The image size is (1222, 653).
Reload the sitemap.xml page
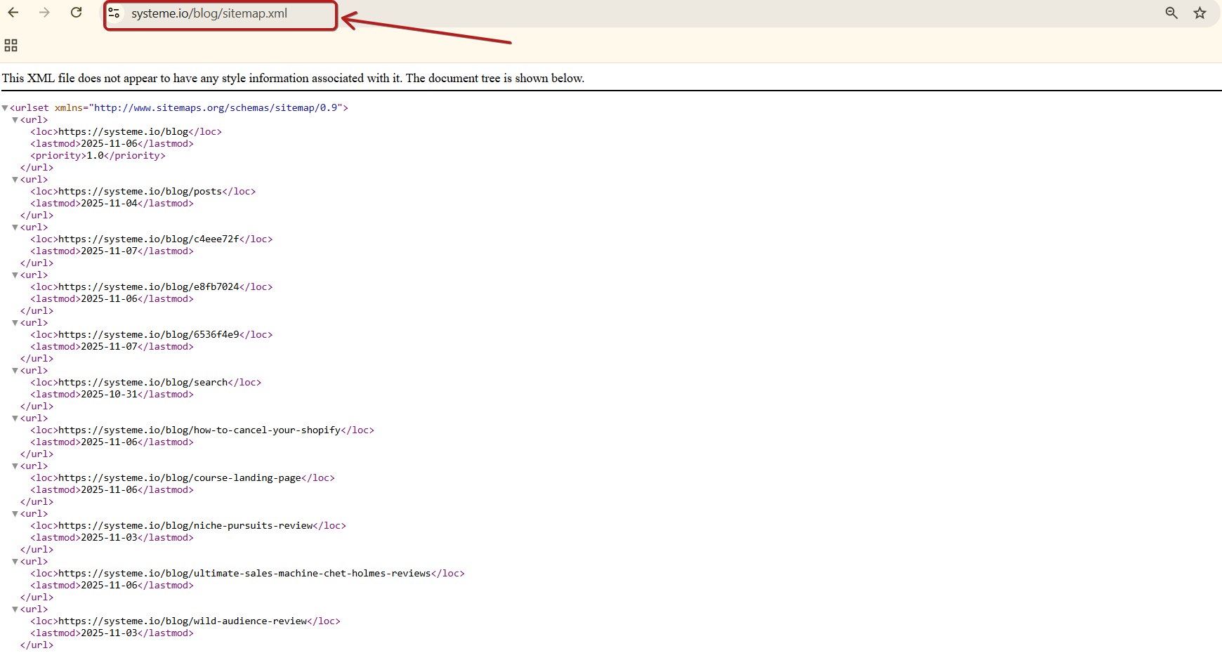click(77, 13)
